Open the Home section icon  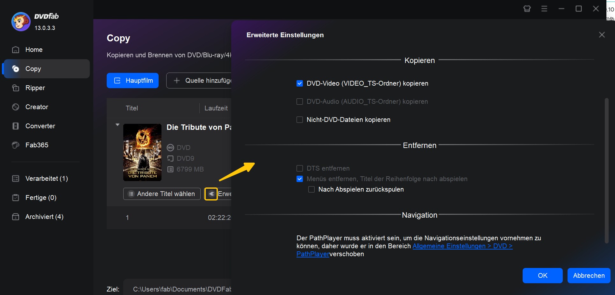[x=16, y=50]
